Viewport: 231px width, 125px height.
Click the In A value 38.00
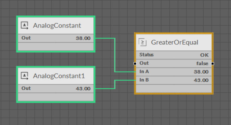coord(201,72)
